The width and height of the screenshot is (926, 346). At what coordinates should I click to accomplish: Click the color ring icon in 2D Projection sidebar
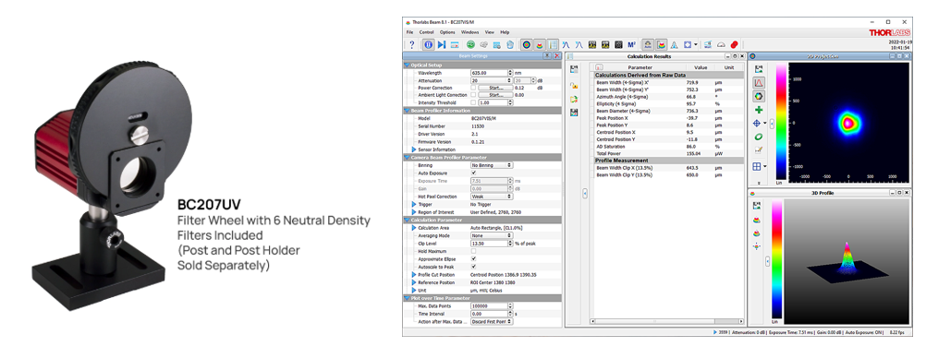759,96
